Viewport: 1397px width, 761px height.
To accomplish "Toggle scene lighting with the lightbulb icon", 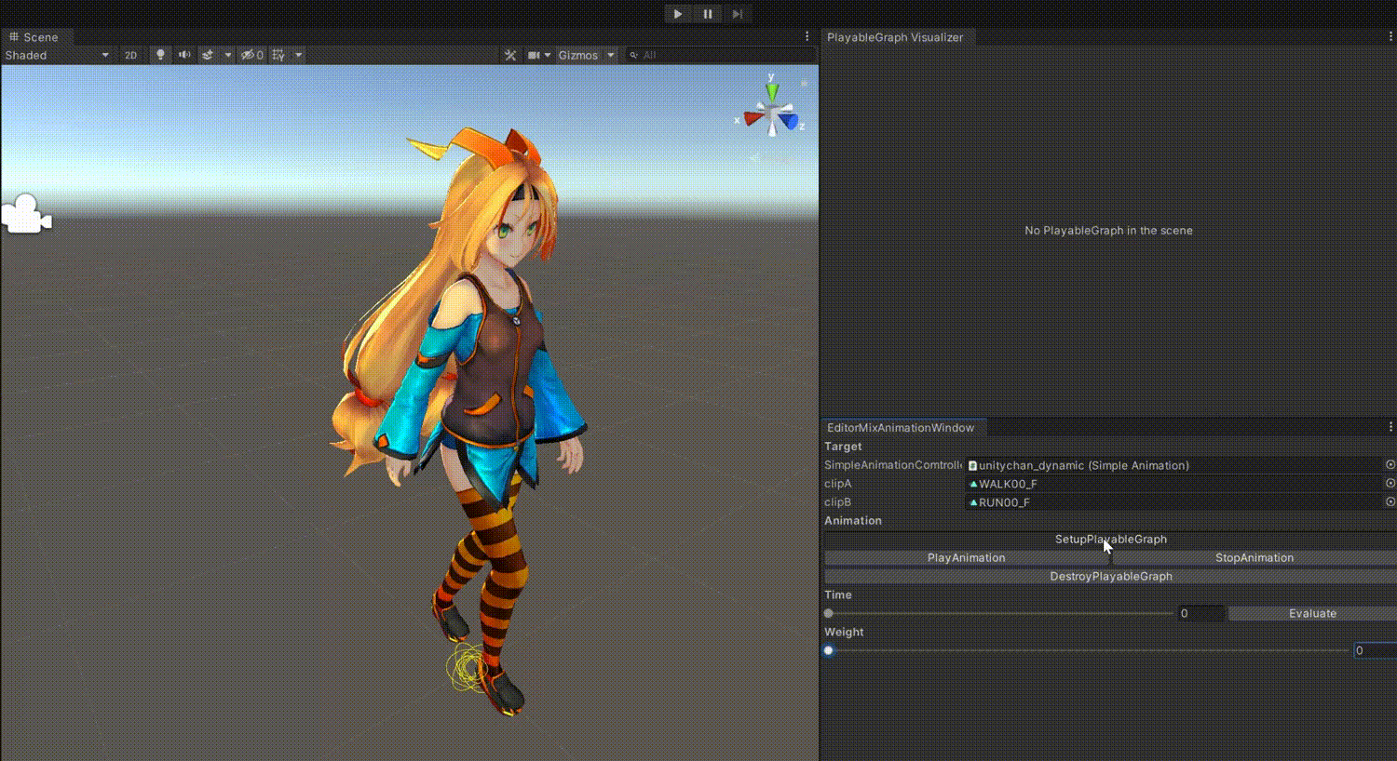I will 160,55.
